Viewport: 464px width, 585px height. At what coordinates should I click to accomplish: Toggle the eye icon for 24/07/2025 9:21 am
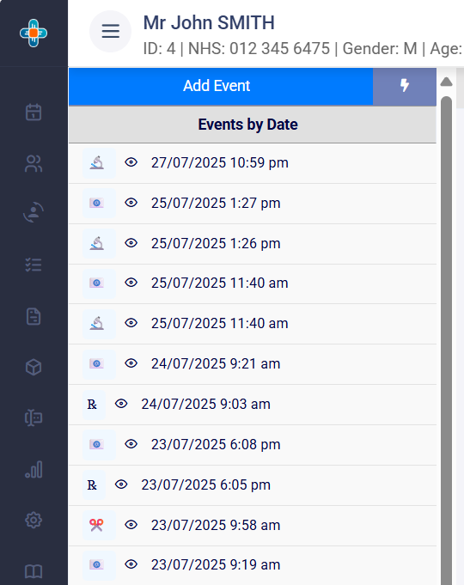pos(131,363)
